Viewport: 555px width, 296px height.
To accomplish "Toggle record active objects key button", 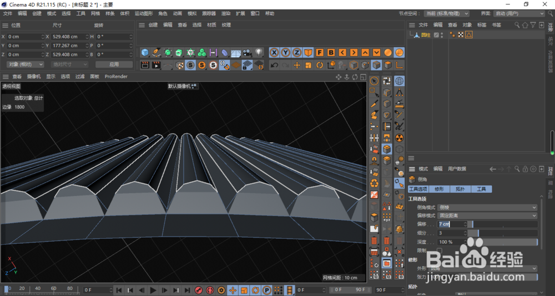I will tap(199, 290).
